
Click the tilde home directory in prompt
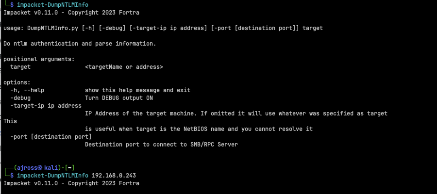(69, 168)
